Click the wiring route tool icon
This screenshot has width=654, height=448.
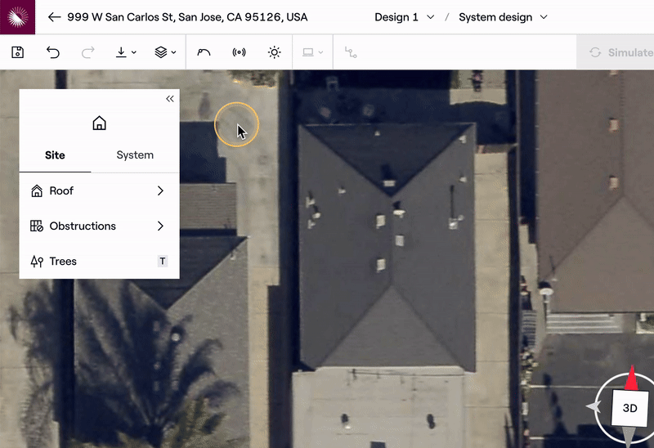click(351, 52)
